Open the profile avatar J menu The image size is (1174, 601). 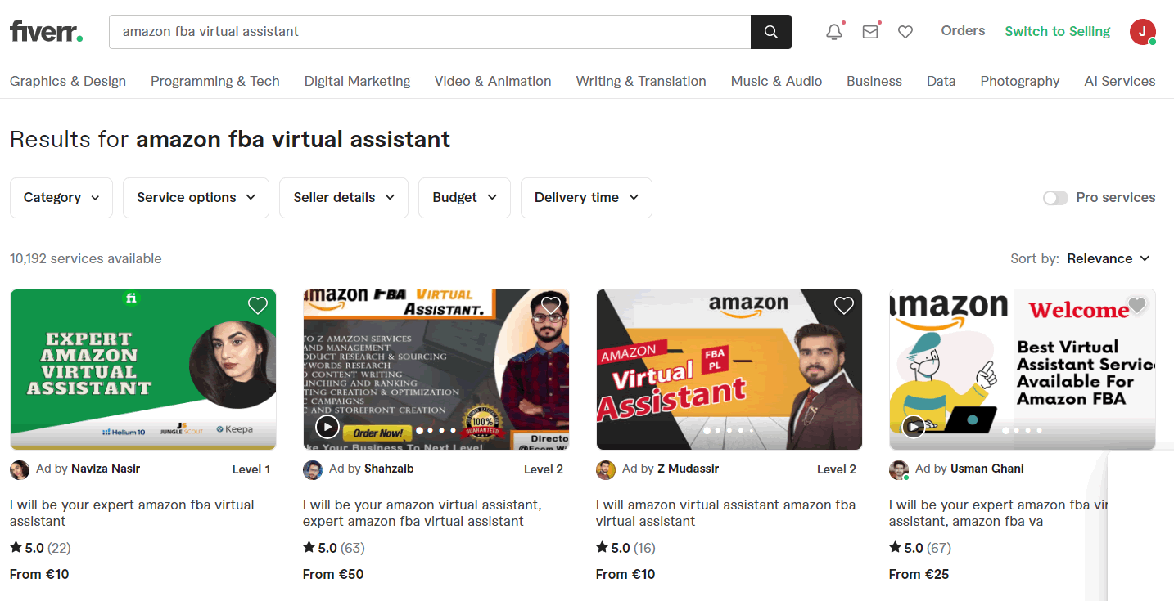coord(1143,32)
